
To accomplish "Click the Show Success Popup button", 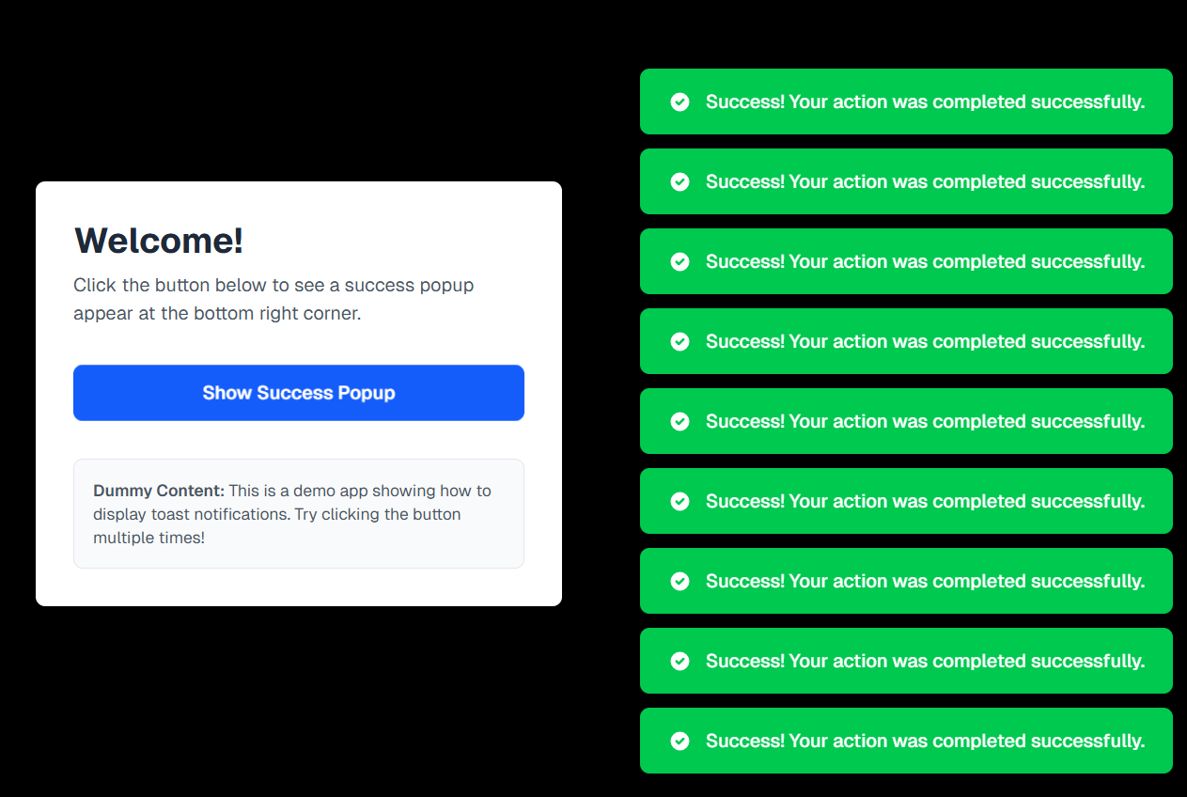I will [299, 393].
